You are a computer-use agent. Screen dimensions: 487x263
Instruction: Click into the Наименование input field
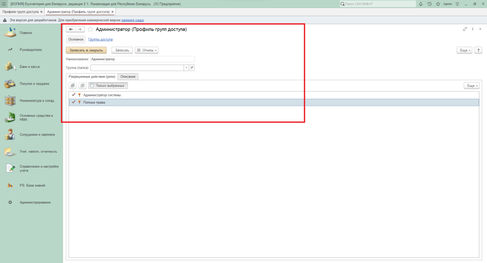click(142, 59)
